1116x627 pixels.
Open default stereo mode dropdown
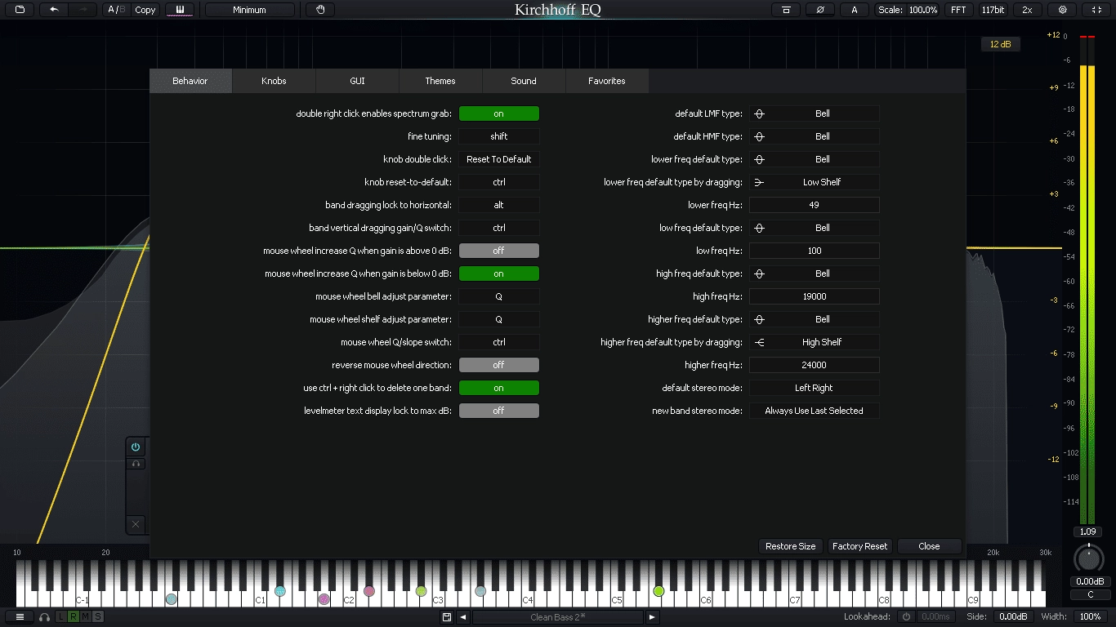(x=815, y=388)
